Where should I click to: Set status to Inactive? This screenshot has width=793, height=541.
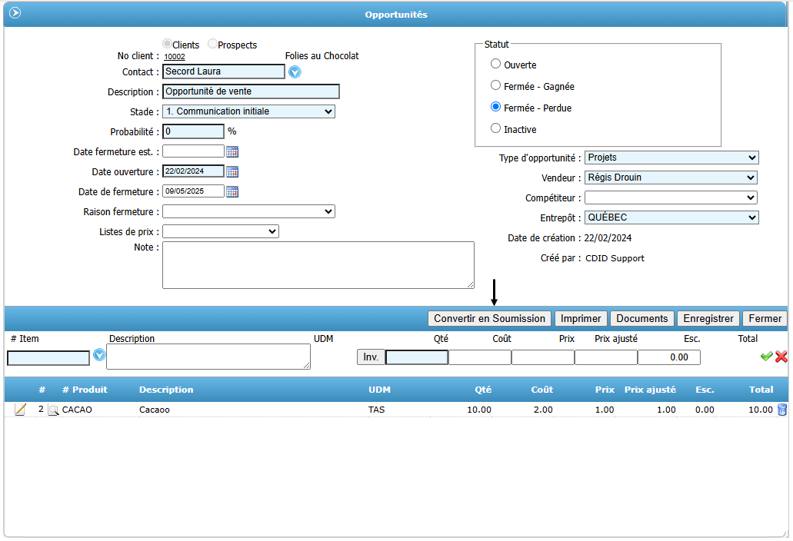coord(496,129)
